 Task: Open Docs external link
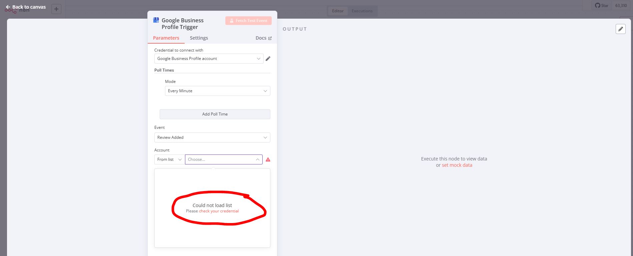(x=263, y=38)
